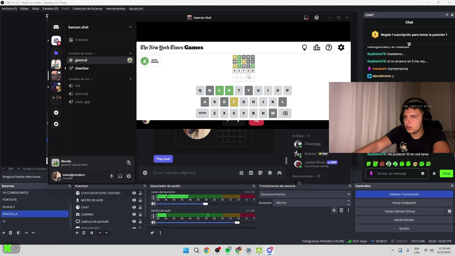This screenshot has height=256, width=455.
Task: Click Detener Transmisión button
Action: click(404, 194)
